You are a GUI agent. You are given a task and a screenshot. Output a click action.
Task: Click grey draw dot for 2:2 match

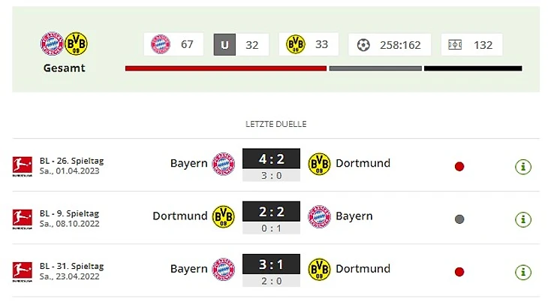coord(459,219)
